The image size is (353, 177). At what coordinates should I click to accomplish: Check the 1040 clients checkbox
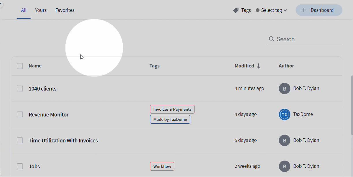tap(20, 88)
